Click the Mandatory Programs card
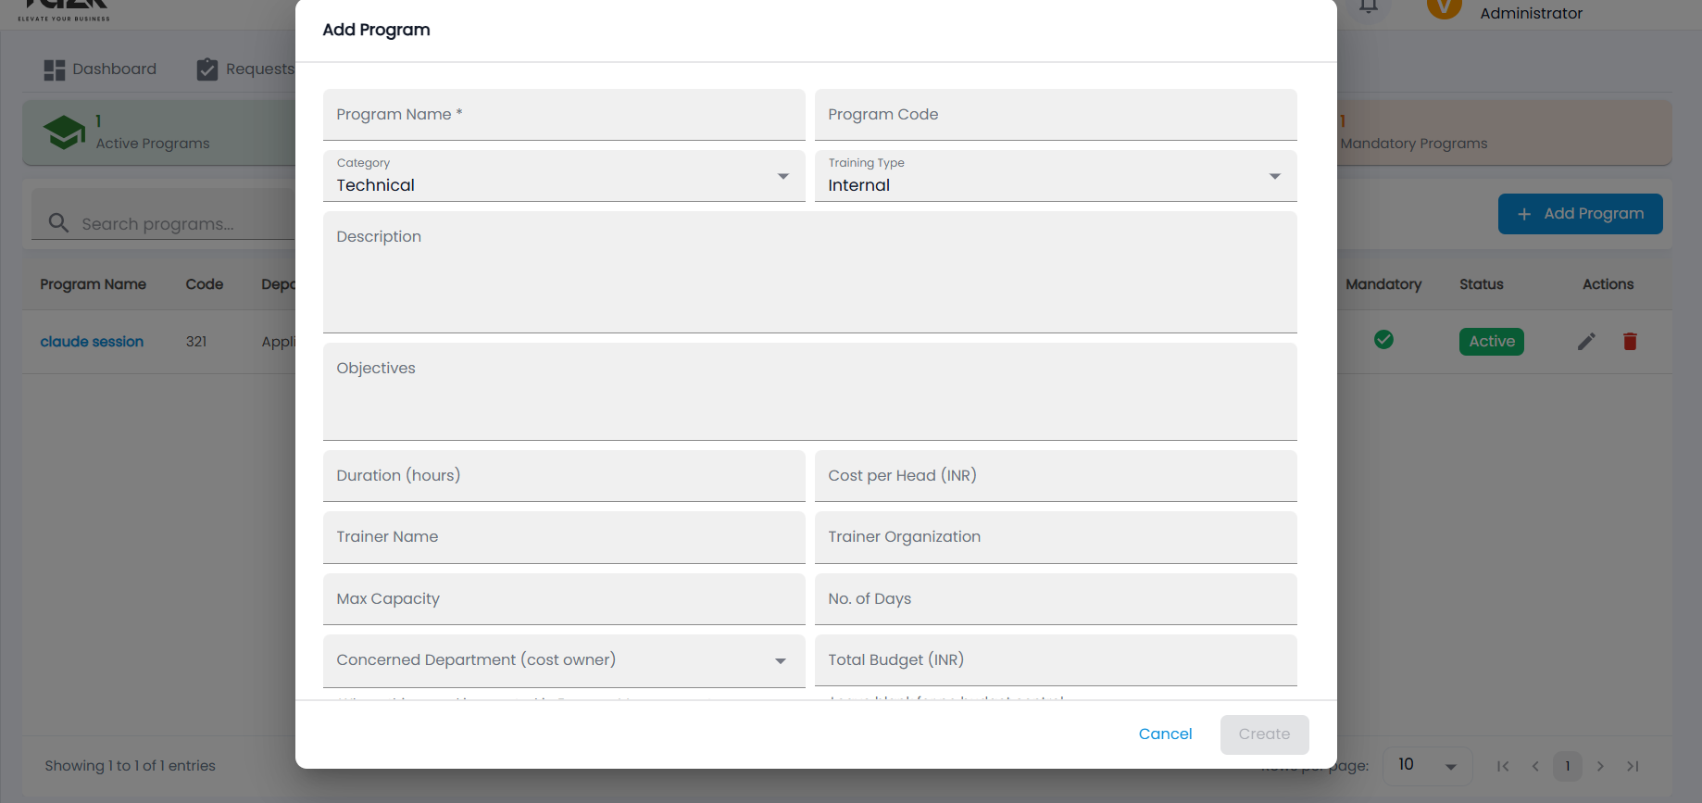 1505,132
